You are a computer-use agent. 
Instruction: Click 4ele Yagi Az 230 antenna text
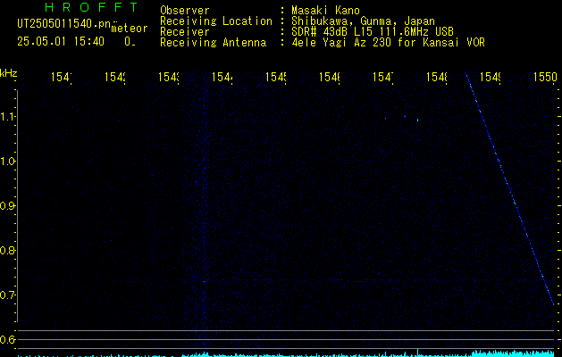(388, 43)
